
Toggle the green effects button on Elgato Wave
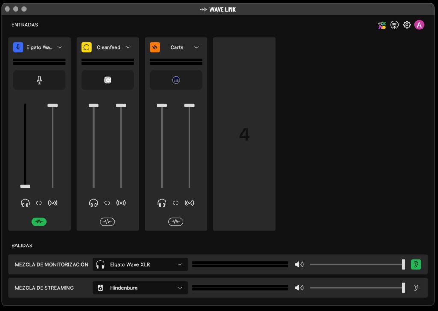pyautogui.click(x=39, y=222)
